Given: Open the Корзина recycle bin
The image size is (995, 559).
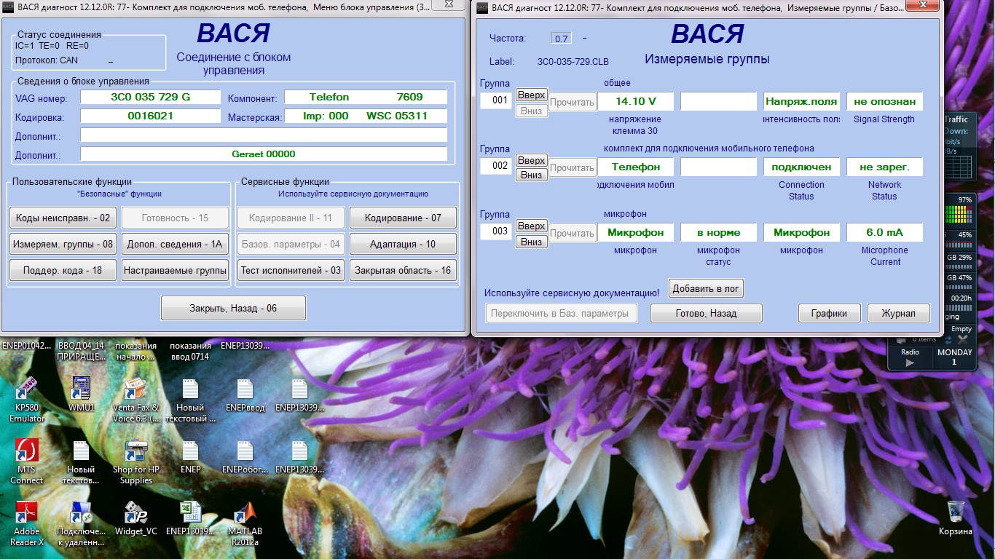Looking at the screenshot, I should click(955, 513).
